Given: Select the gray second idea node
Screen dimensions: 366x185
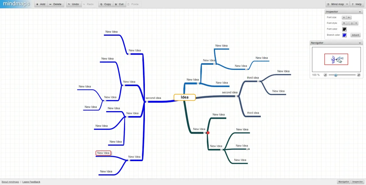Looking at the screenshot, I should [x=230, y=92].
